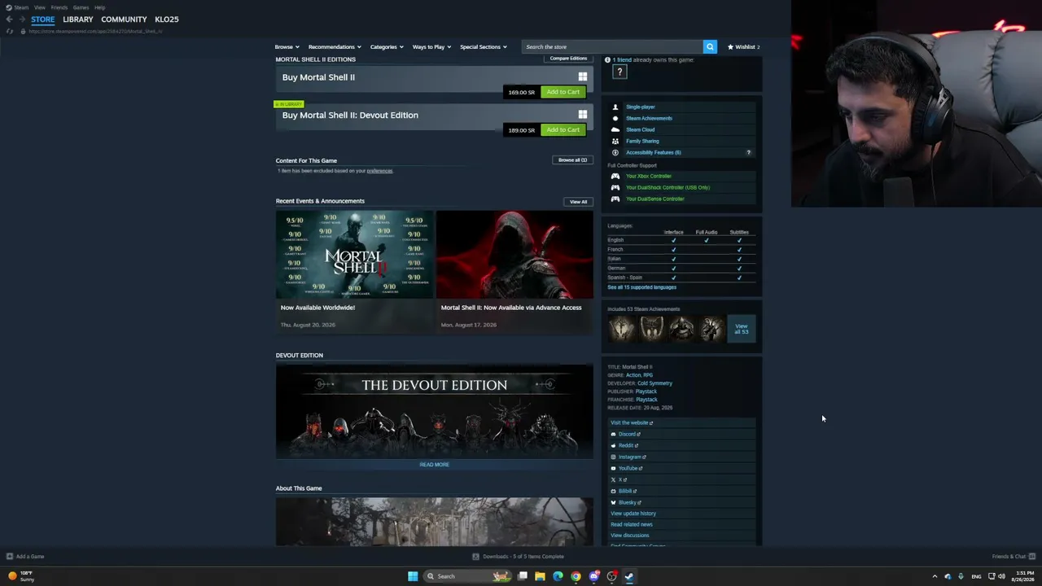Expand The Devout Edition with READ MORE
The height and width of the screenshot is (586, 1042).
point(434,465)
